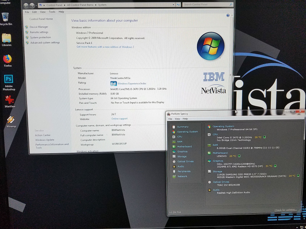Screen dimensions: 306x229
Task: Select the Summary icon in Speccy sidebar
Action: point(174,127)
